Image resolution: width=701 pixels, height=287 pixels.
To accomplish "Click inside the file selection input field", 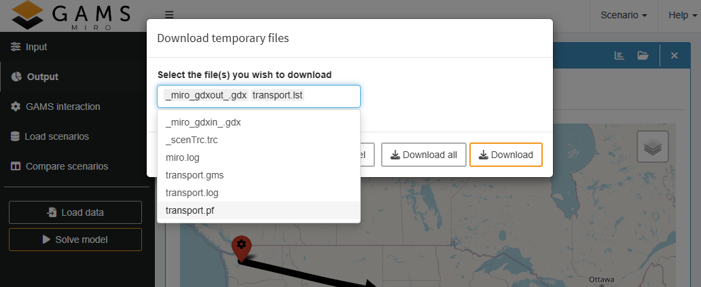I will (330, 96).
